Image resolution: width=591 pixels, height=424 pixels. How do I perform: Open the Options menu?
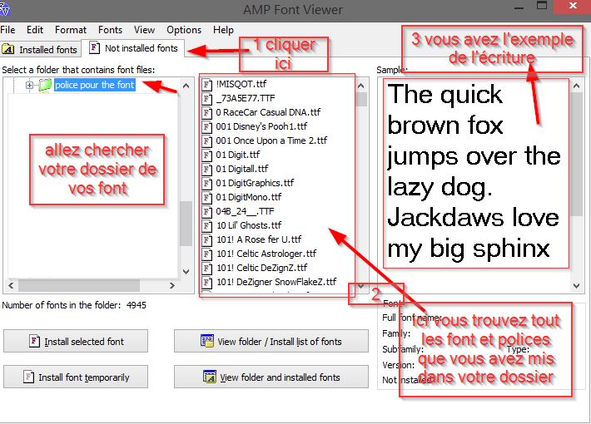[x=183, y=29]
